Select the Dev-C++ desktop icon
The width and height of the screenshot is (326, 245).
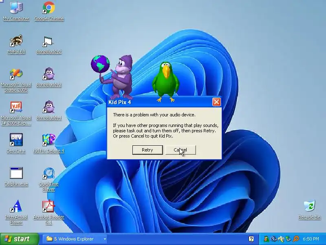[16, 143]
